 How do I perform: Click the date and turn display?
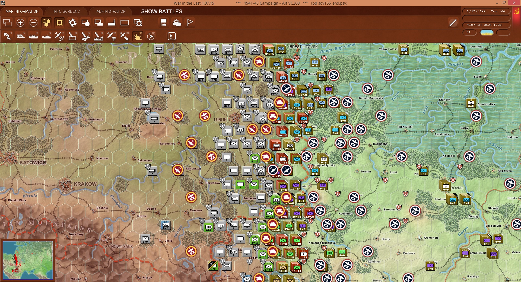486,11
